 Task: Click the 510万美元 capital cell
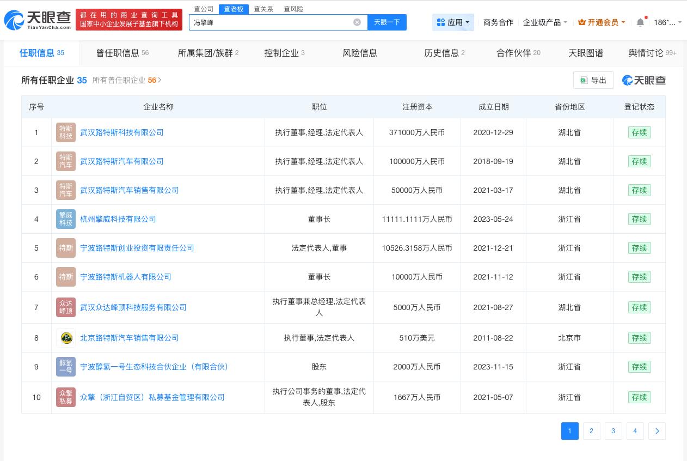click(417, 338)
